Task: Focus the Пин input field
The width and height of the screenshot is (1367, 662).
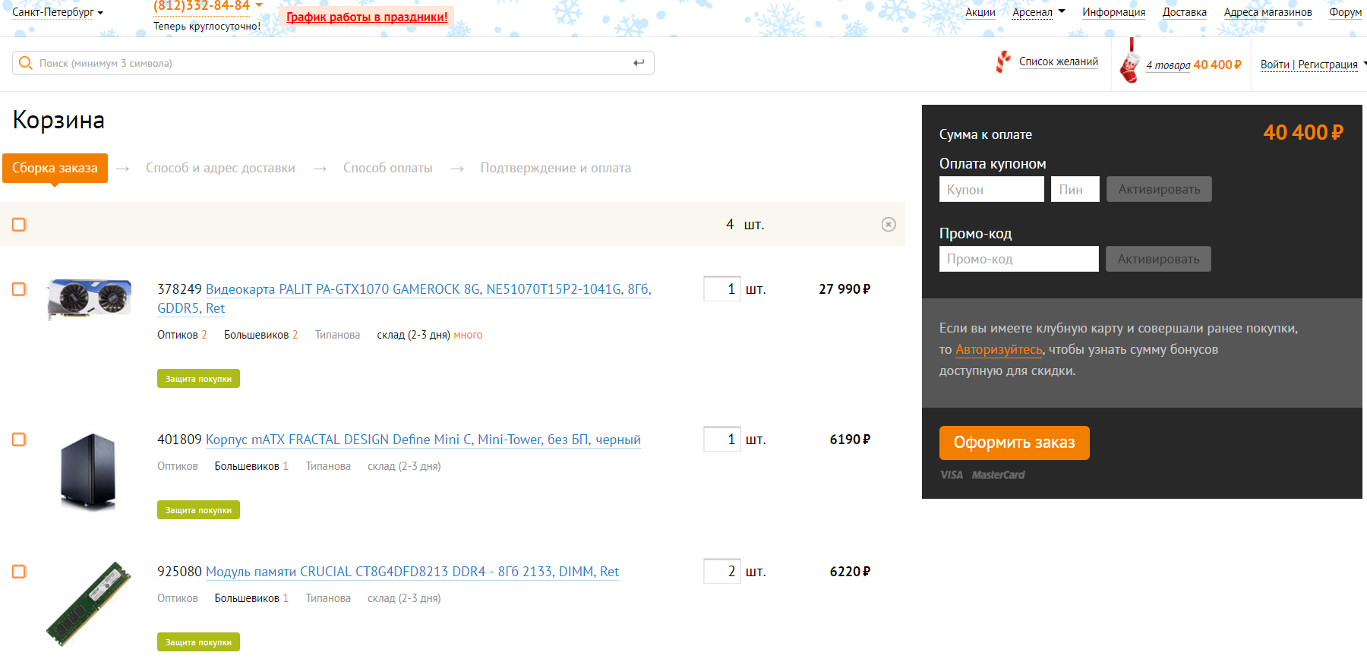Action: coord(1075,189)
